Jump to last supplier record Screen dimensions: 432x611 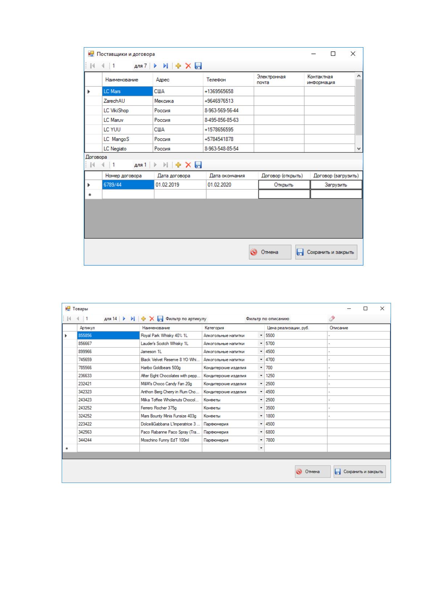[x=165, y=66]
